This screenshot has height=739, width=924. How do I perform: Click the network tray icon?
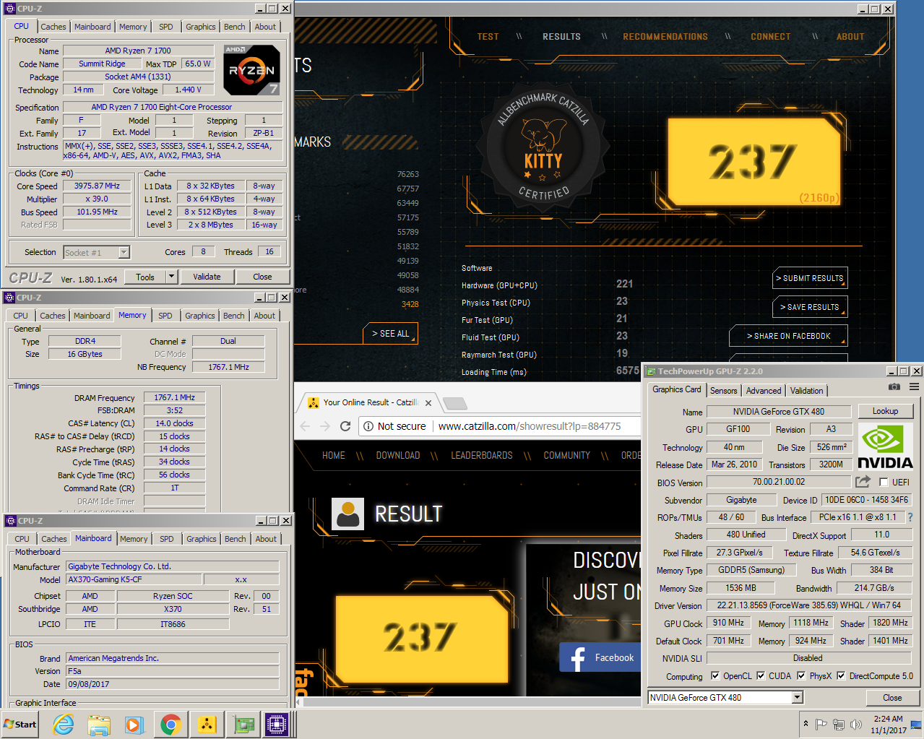pos(839,724)
